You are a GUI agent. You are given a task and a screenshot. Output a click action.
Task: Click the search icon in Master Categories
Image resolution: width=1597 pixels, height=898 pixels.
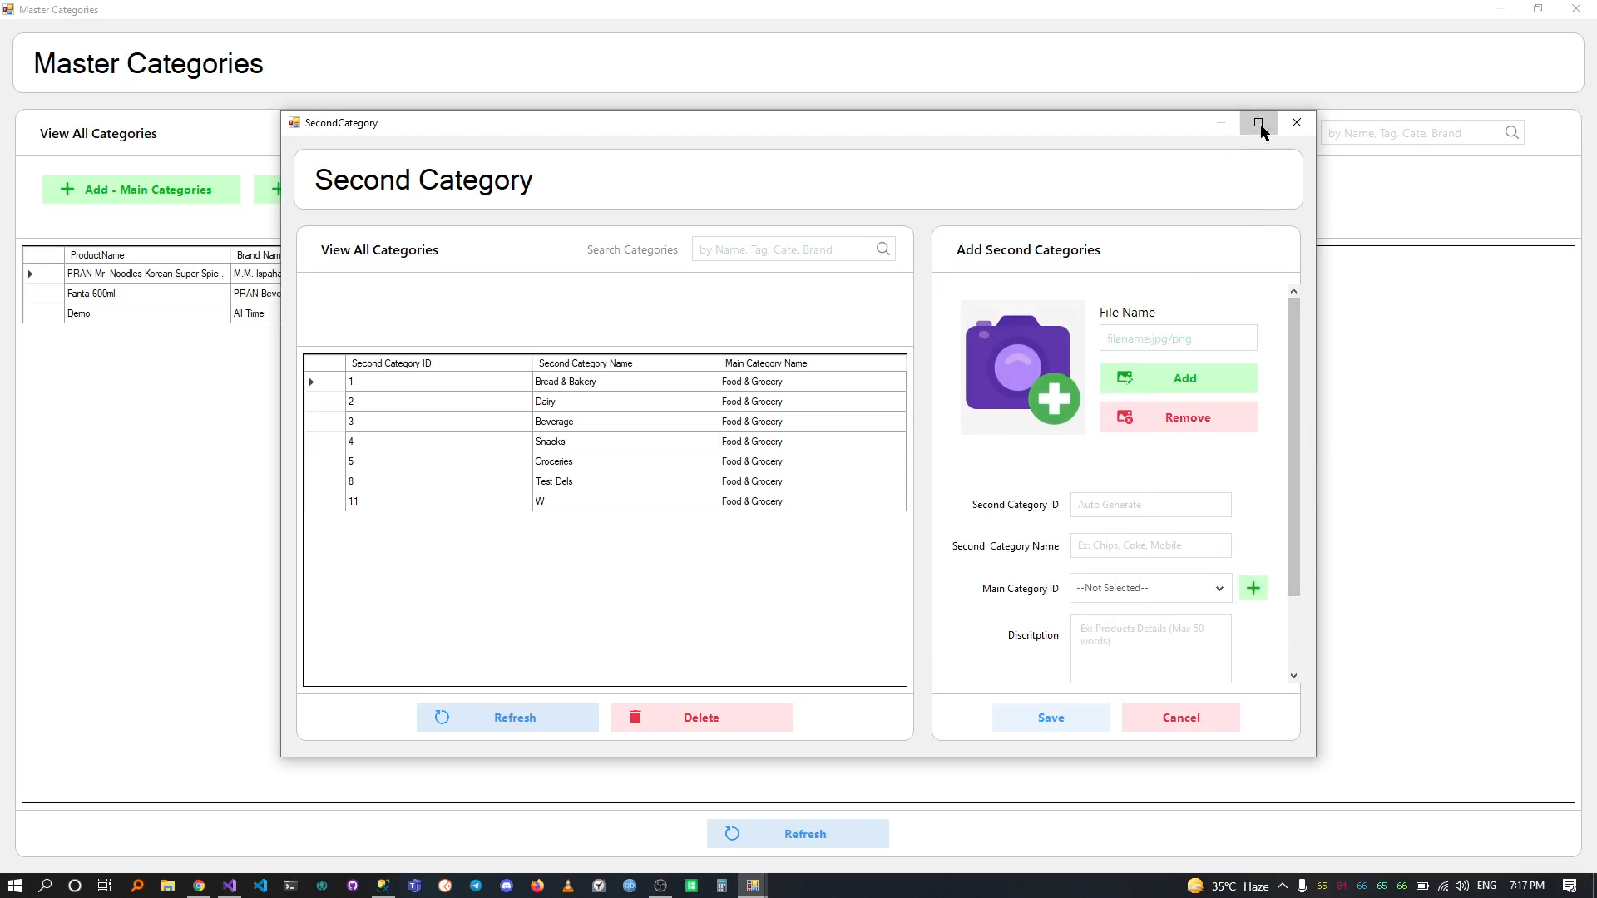(1511, 132)
